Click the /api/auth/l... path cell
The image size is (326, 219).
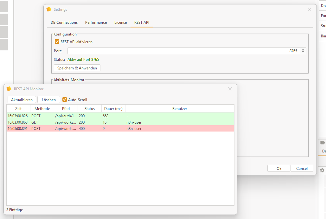pyautogui.click(x=66, y=116)
